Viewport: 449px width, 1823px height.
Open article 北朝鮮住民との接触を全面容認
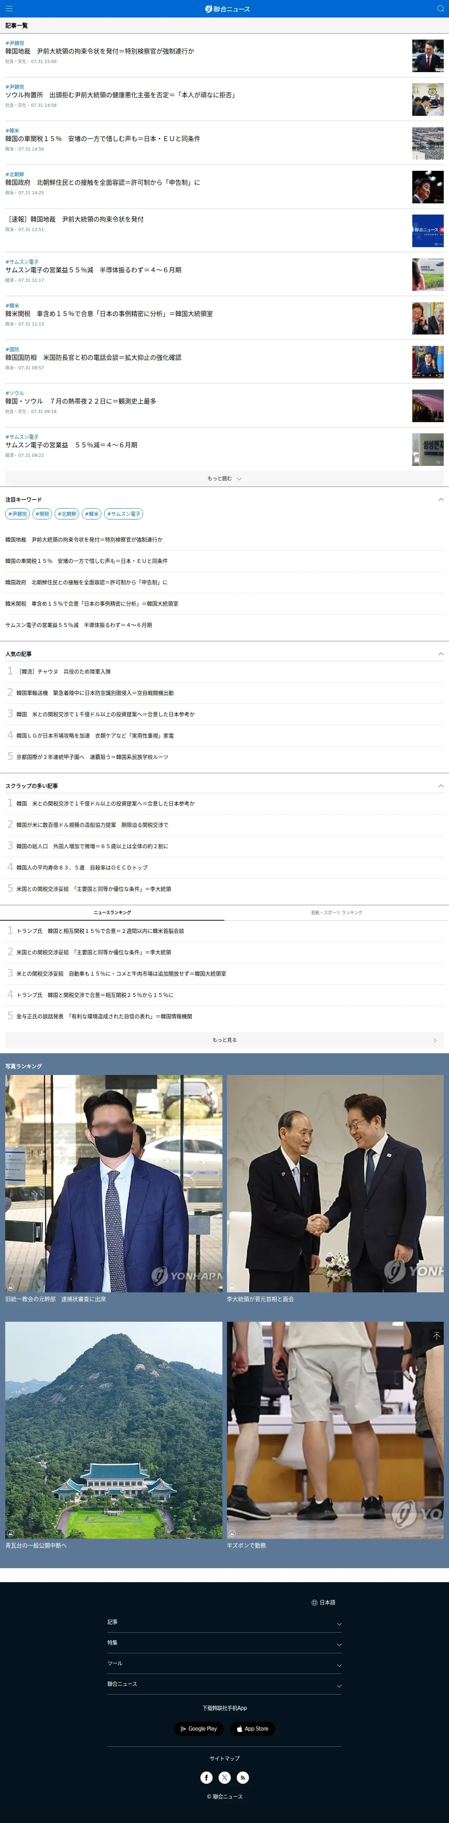point(102,183)
